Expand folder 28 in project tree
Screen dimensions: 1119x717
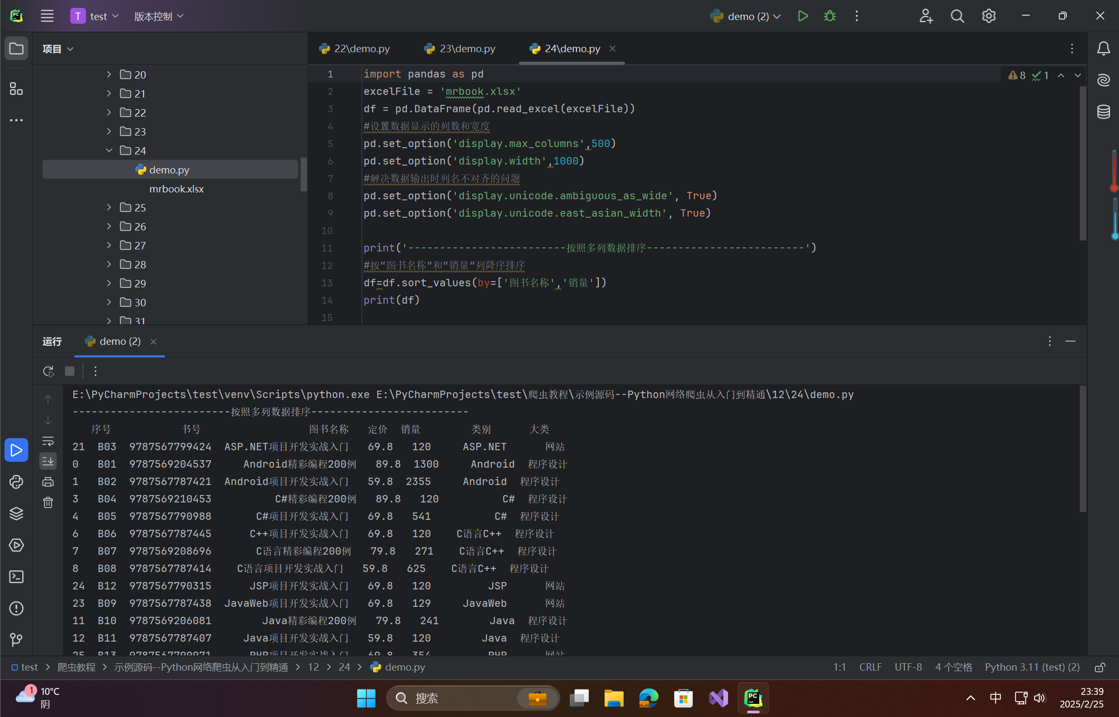click(109, 264)
